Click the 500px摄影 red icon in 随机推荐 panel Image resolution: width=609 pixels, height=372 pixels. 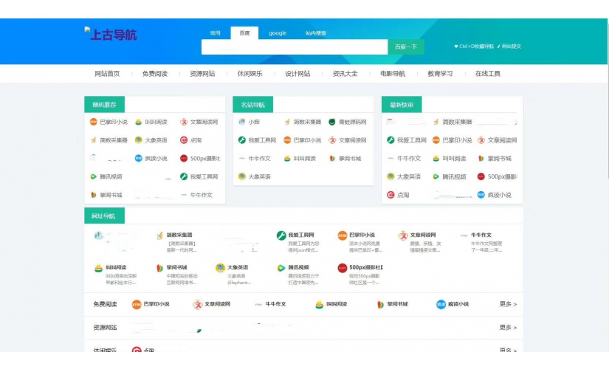click(x=184, y=159)
